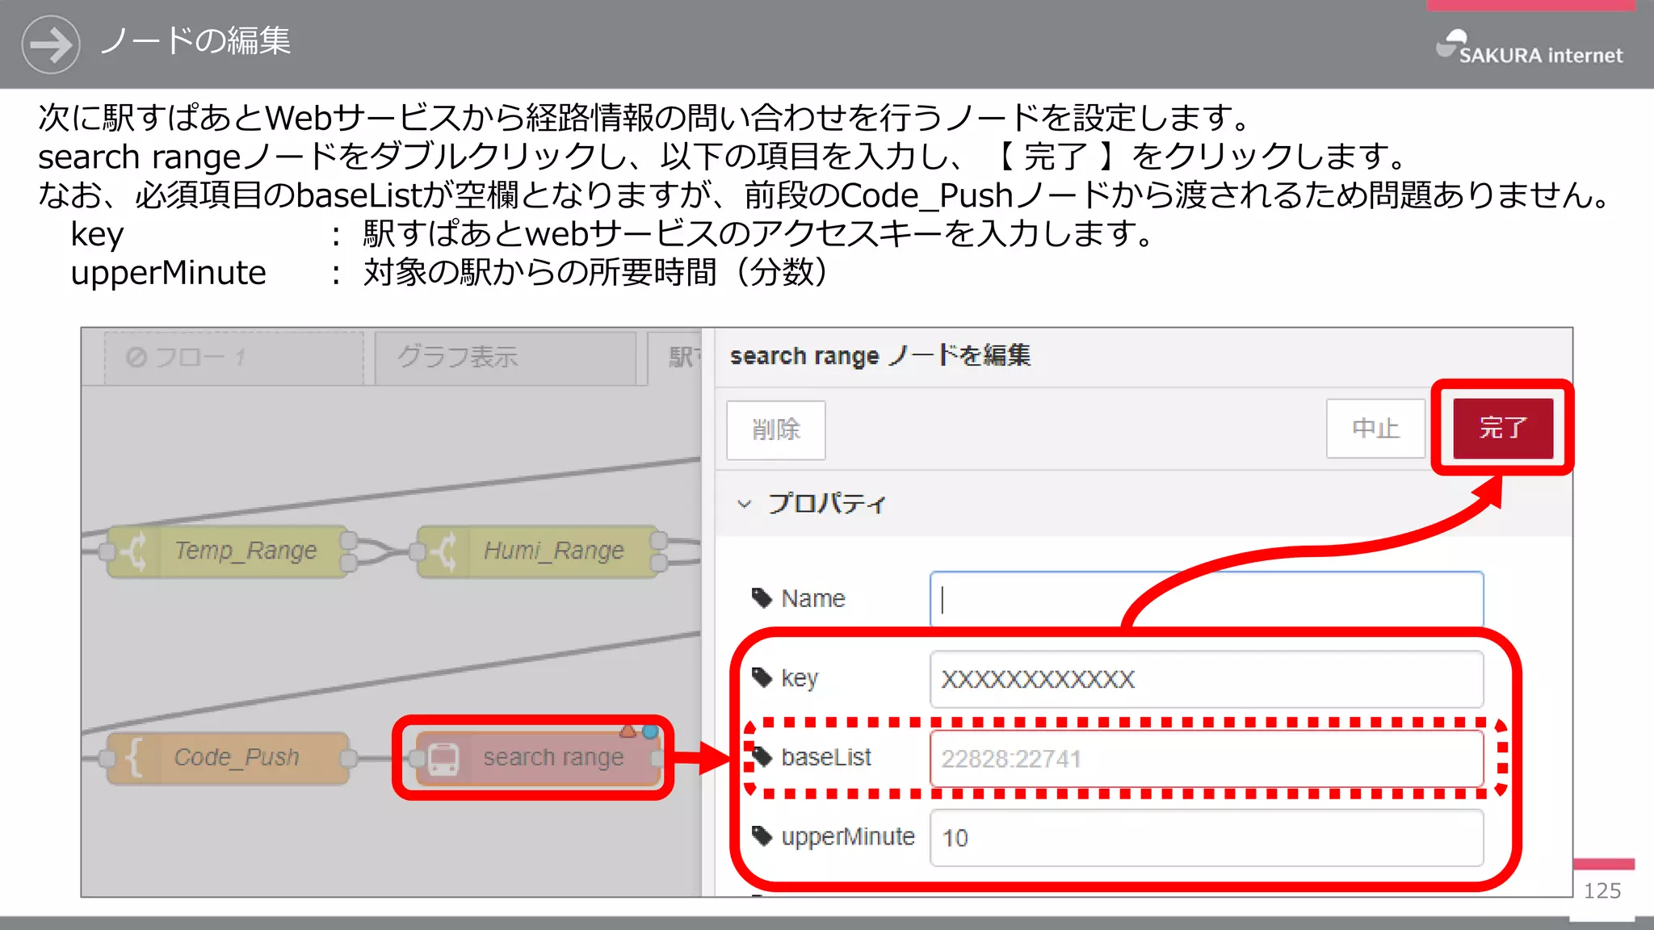The width and height of the screenshot is (1654, 930).
Task: Click the switch icon on Temp_Range node
Action: click(x=134, y=552)
